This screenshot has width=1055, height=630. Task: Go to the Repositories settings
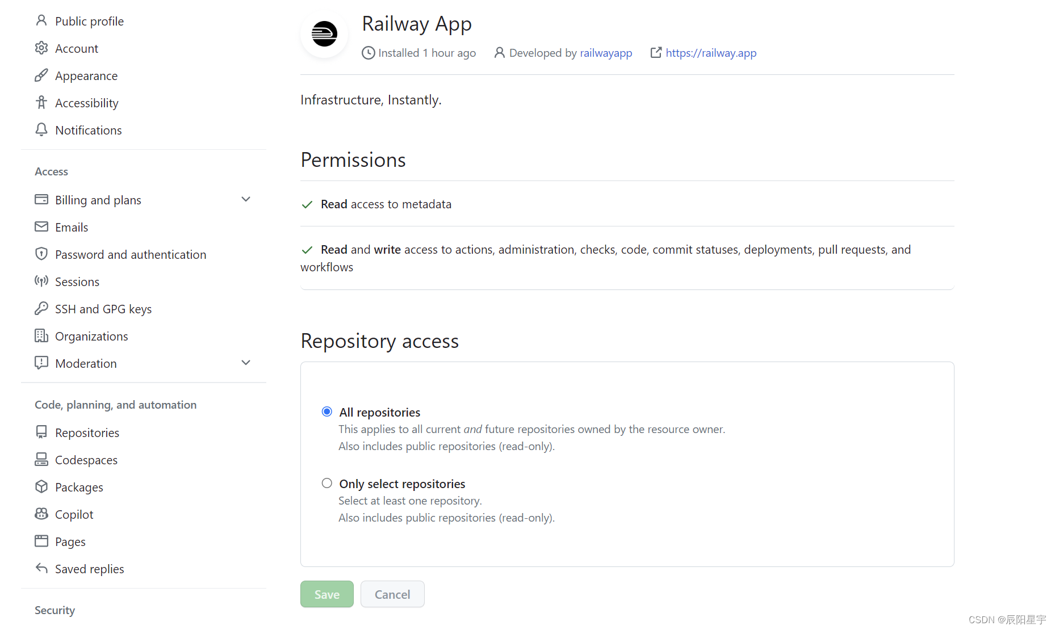(87, 432)
